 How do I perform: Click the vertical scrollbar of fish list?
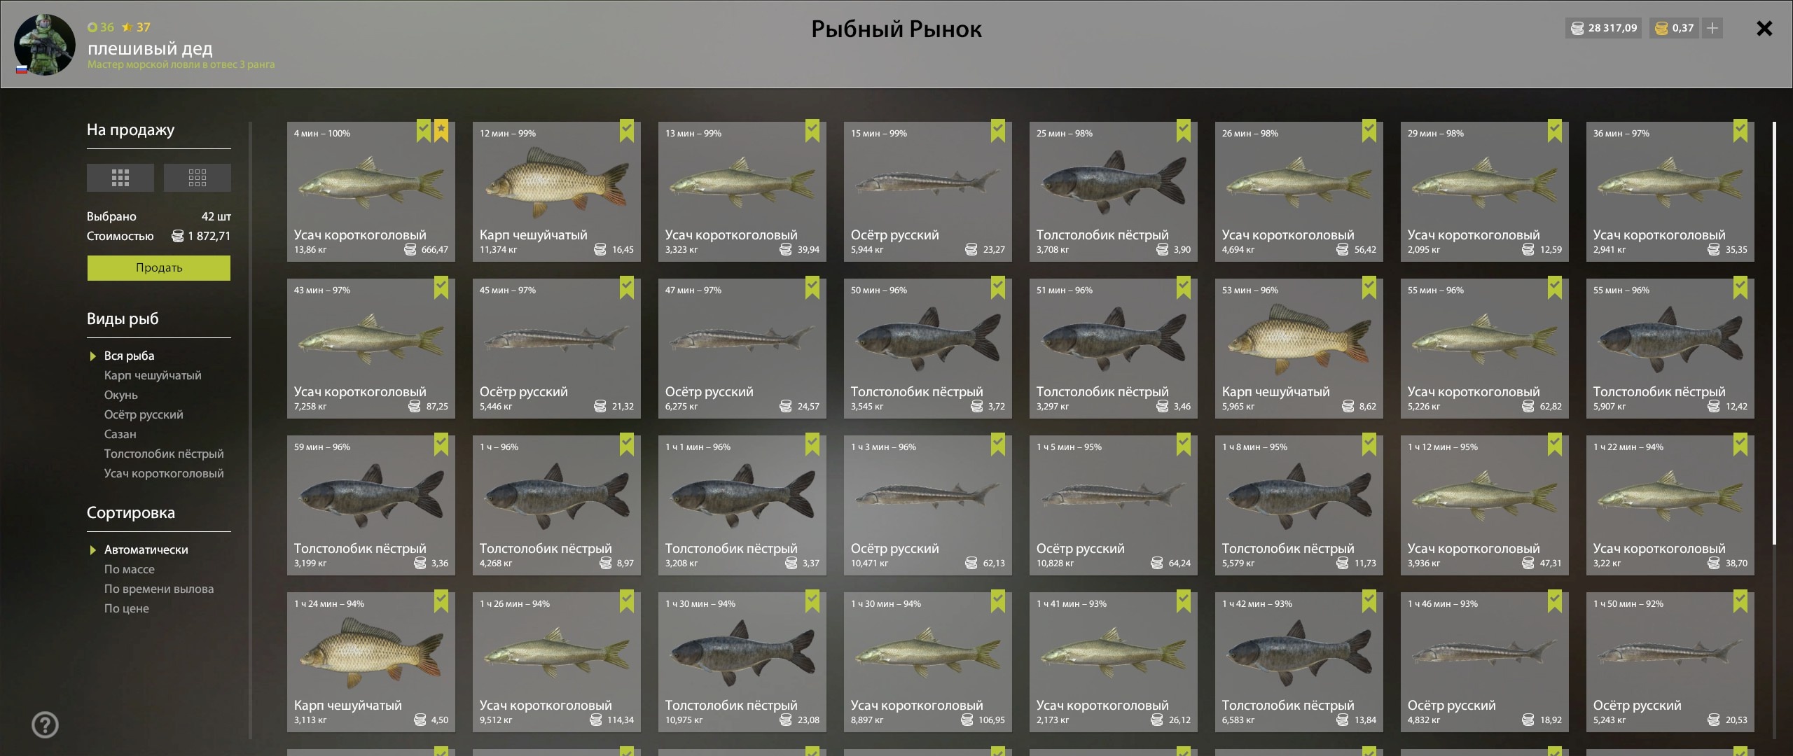(x=1774, y=333)
